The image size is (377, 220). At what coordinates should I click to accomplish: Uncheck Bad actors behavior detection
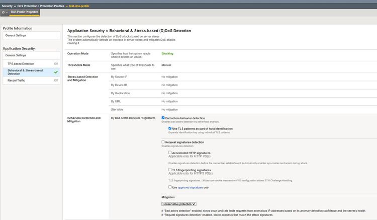[163, 118]
